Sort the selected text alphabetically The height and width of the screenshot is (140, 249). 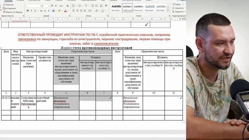[x=101, y=6]
